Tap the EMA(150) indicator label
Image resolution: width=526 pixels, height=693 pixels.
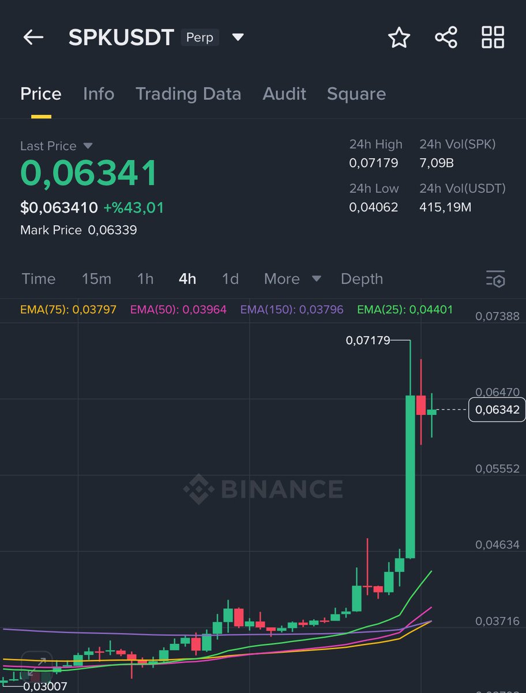pyautogui.click(x=292, y=310)
